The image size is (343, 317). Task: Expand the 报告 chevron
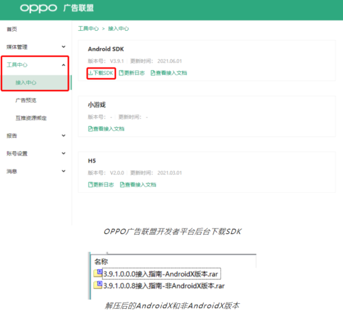pyautogui.click(x=64, y=136)
